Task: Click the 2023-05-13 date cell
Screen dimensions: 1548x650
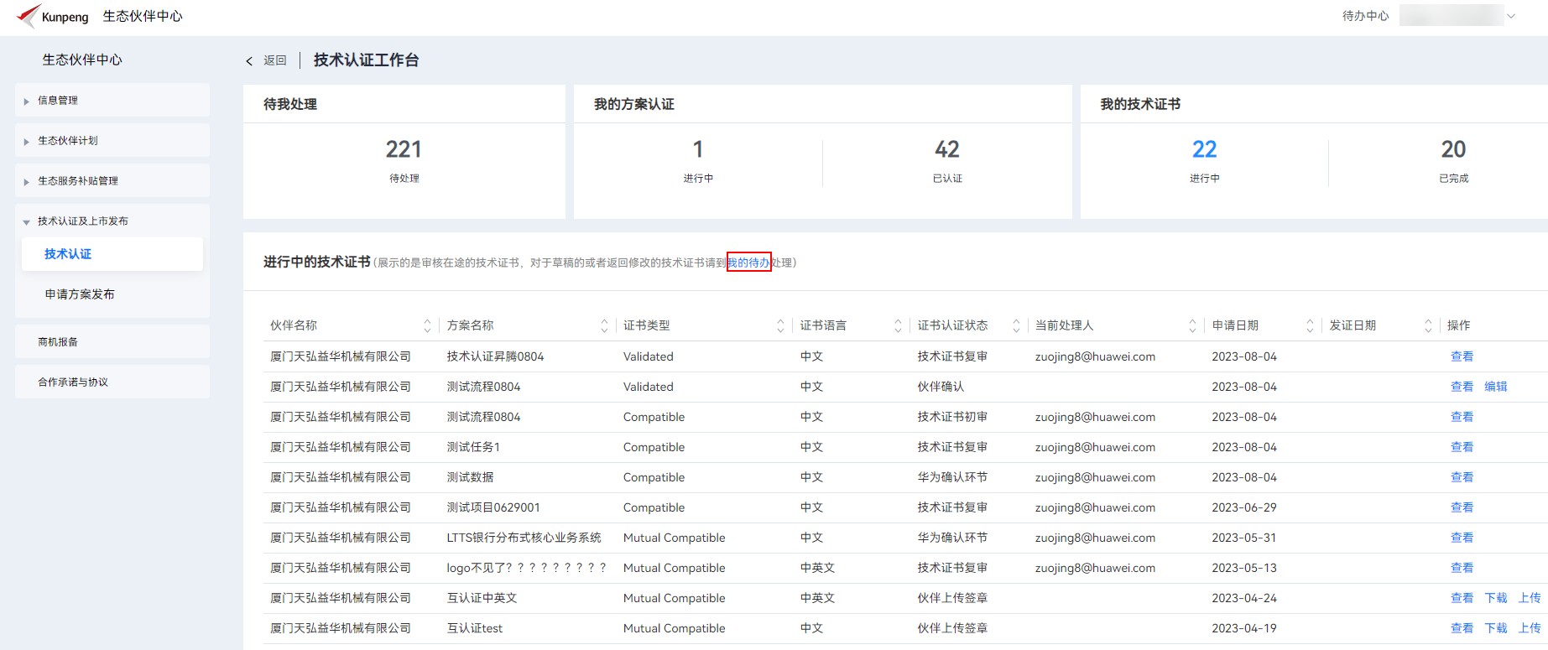Action: tap(1244, 568)
